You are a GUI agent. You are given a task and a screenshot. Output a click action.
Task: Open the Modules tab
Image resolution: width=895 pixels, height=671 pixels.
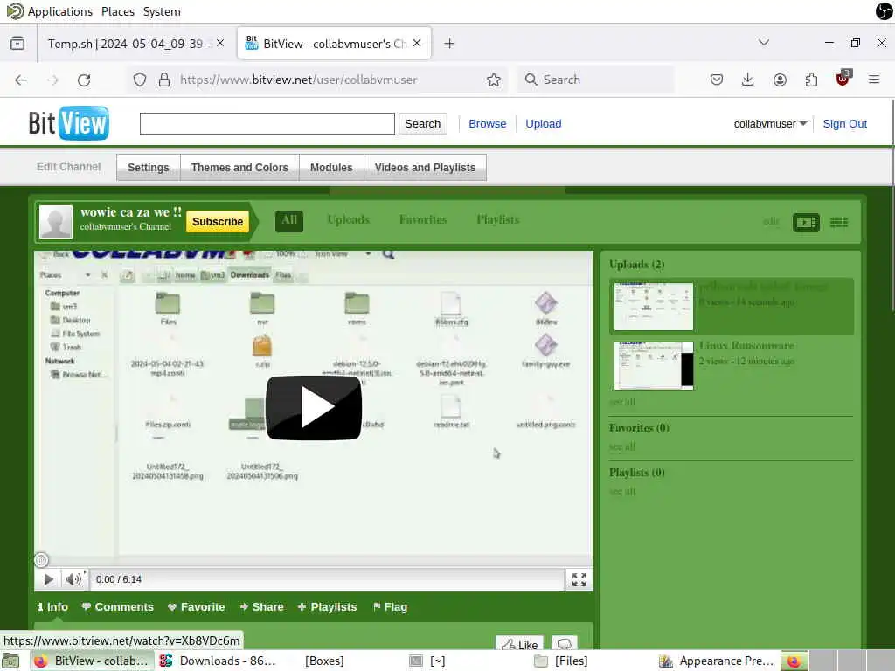pyautogui.click(x=331, y=167)
